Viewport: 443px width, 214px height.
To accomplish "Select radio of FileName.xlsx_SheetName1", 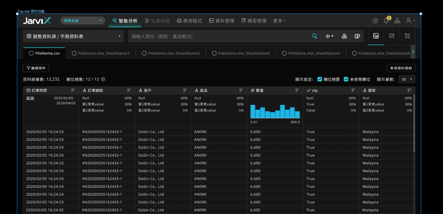I will (74, 53).
